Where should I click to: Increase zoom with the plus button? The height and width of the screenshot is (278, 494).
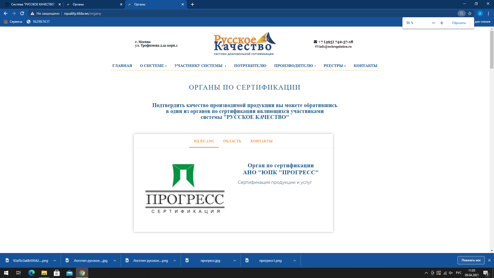(x=442, y=23)
